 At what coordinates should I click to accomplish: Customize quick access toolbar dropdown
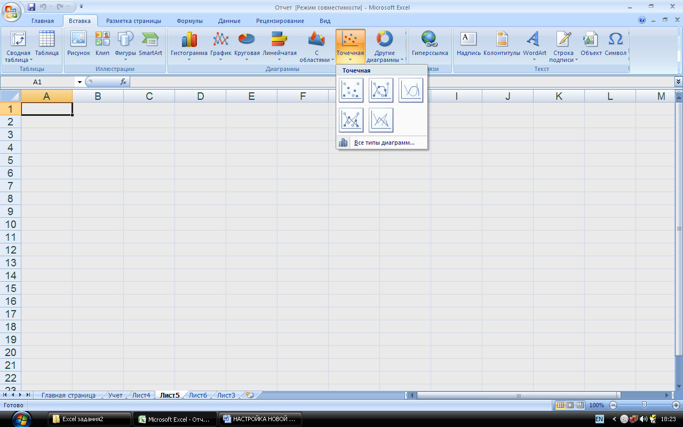[x=81, y=7]
